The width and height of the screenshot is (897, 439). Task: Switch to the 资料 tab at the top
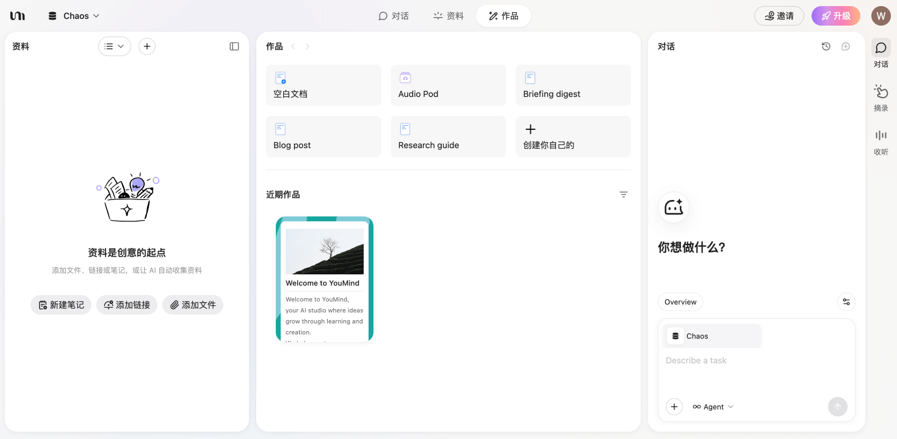(448, 16)
